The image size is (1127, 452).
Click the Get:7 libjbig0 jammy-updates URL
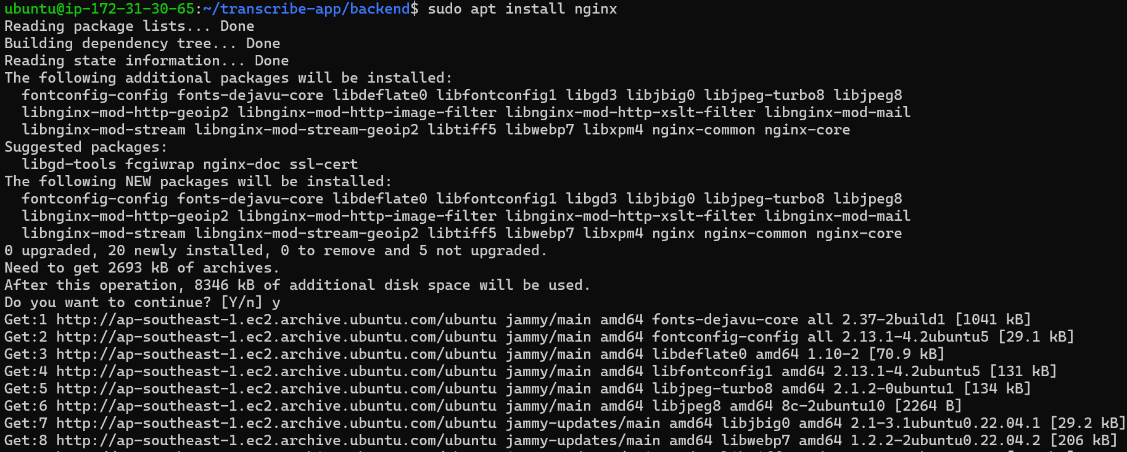(276, 423)
